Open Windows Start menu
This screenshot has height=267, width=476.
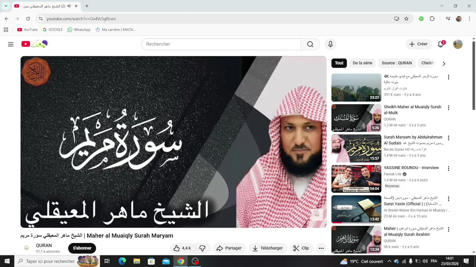coord(7,261)
